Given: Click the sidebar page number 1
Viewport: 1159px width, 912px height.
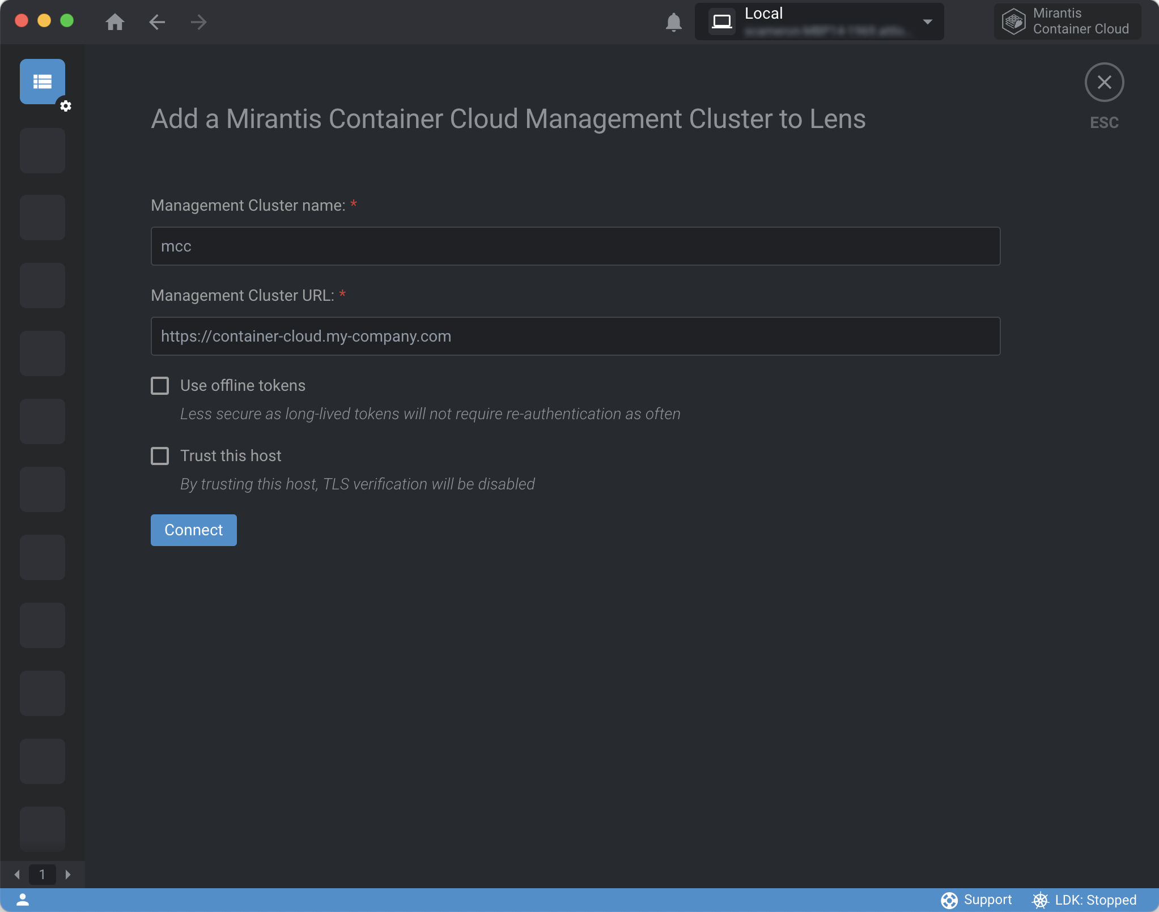Looking at the screenshot, I should click(43, 874).
